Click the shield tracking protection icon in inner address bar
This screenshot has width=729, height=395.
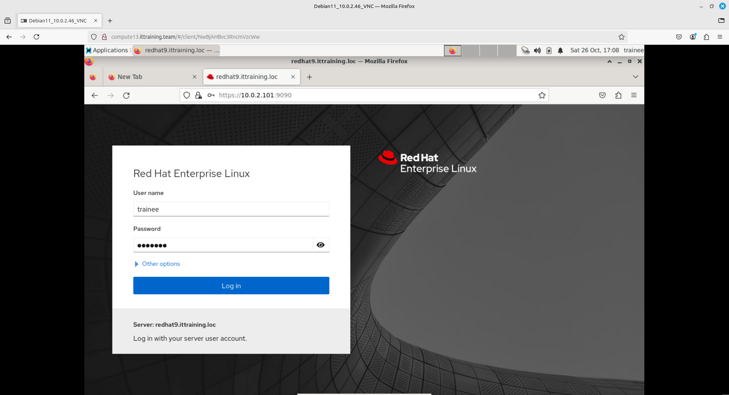pyautogui.click(x=186, y=95)
